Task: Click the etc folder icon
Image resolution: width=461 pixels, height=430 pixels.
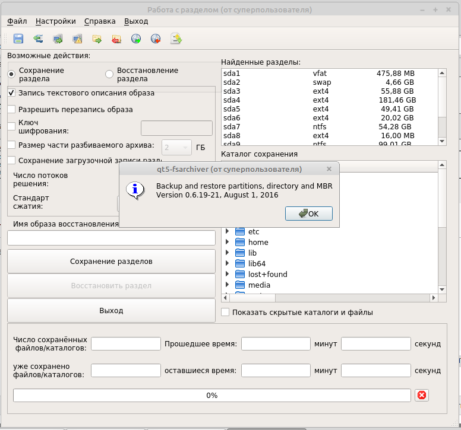Action: pyautogui.click(x=240, y=231)
